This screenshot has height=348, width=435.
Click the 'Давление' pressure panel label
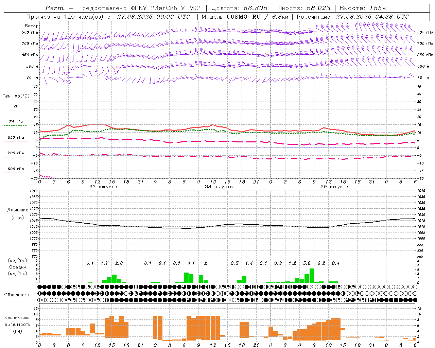(18, 210)
